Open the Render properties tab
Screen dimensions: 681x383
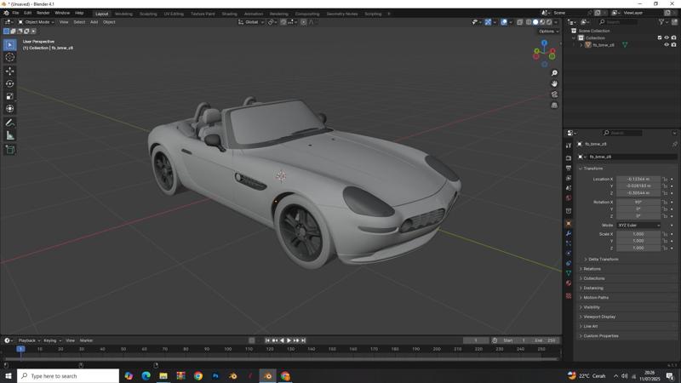coord(569,158)
